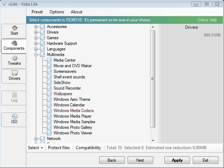The width and height of the screenshot is (224, 168).
Task: Select the Sound Recorder label
Action: pyautogui.click(x=67, y=88)
